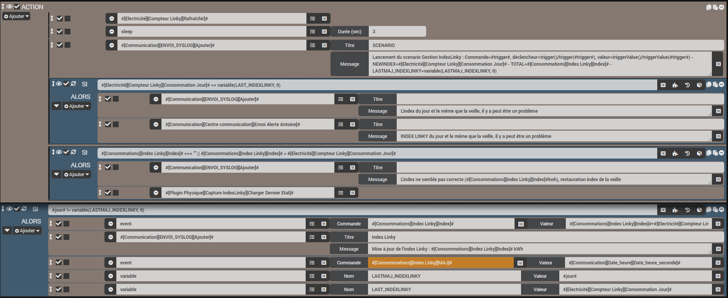Open command selector for Compteur Linky Rafraîchir row

pos(324,18)
